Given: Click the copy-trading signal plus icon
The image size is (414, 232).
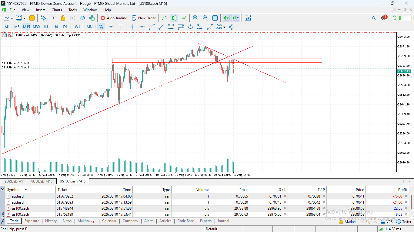Looking at the screenshot, I should (x=92, y=18).
